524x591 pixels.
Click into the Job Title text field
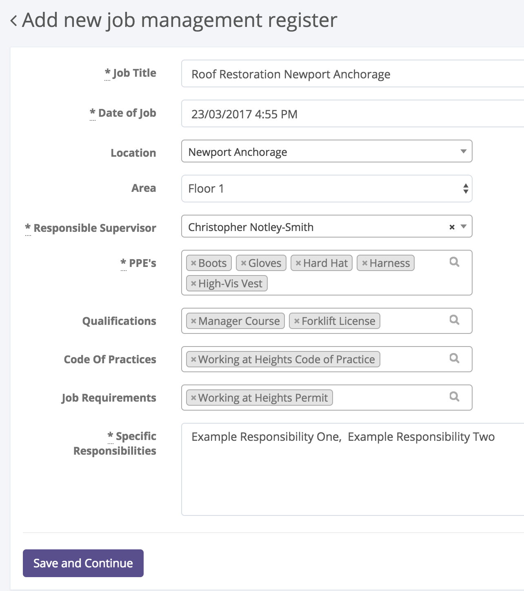pos(351,74)
